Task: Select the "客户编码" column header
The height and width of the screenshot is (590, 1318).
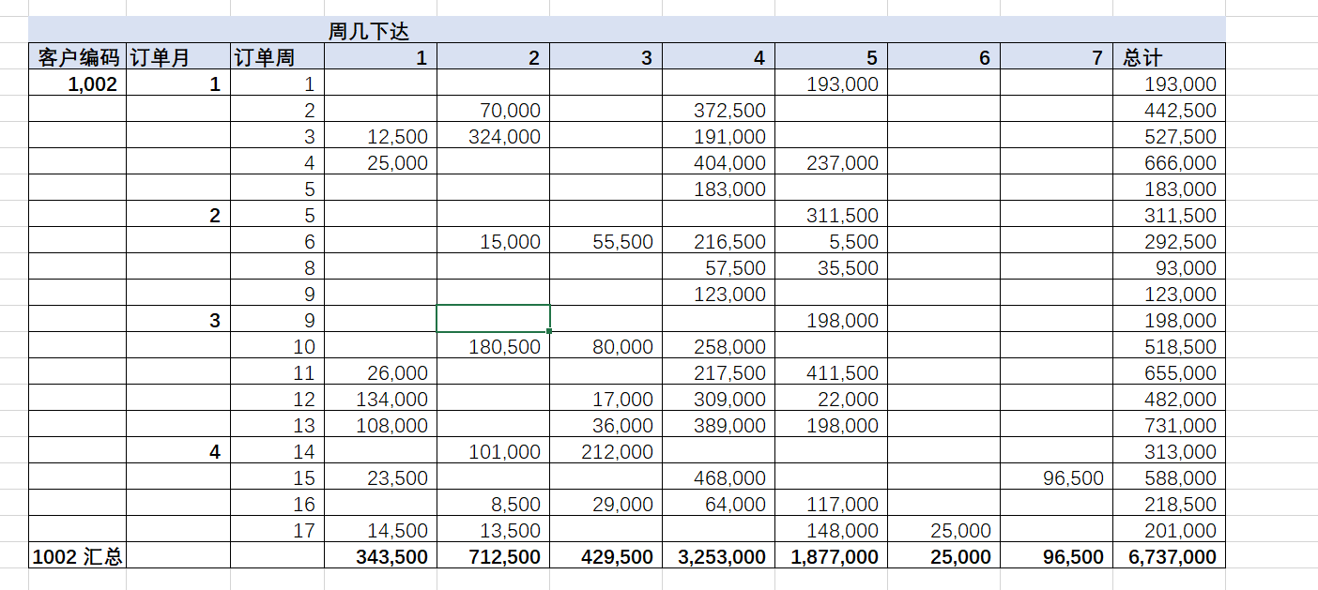Action: (78, 57)
